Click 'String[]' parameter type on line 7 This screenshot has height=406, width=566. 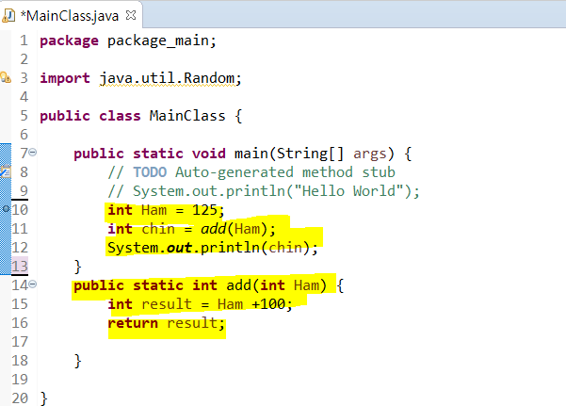tap(311, 154)
